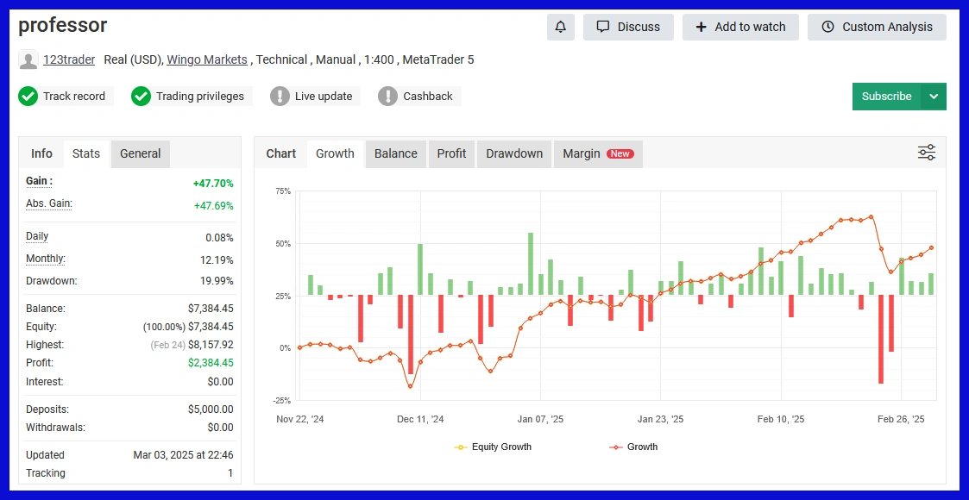Open the chart settings sliders icon
This screenshot has width=969, height=500.
point(927,153)
